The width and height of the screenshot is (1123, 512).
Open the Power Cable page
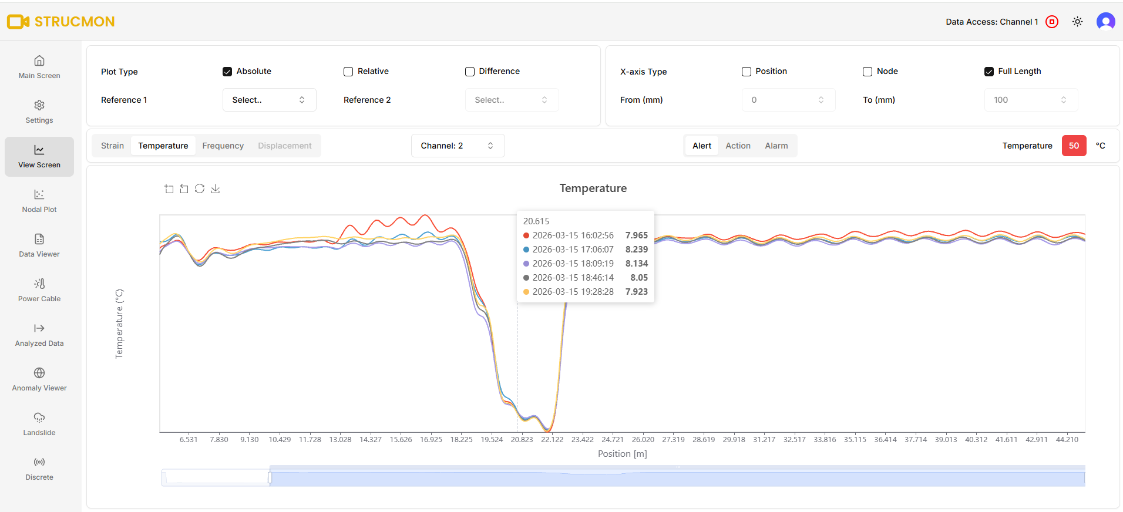click(x=39, y=291)
